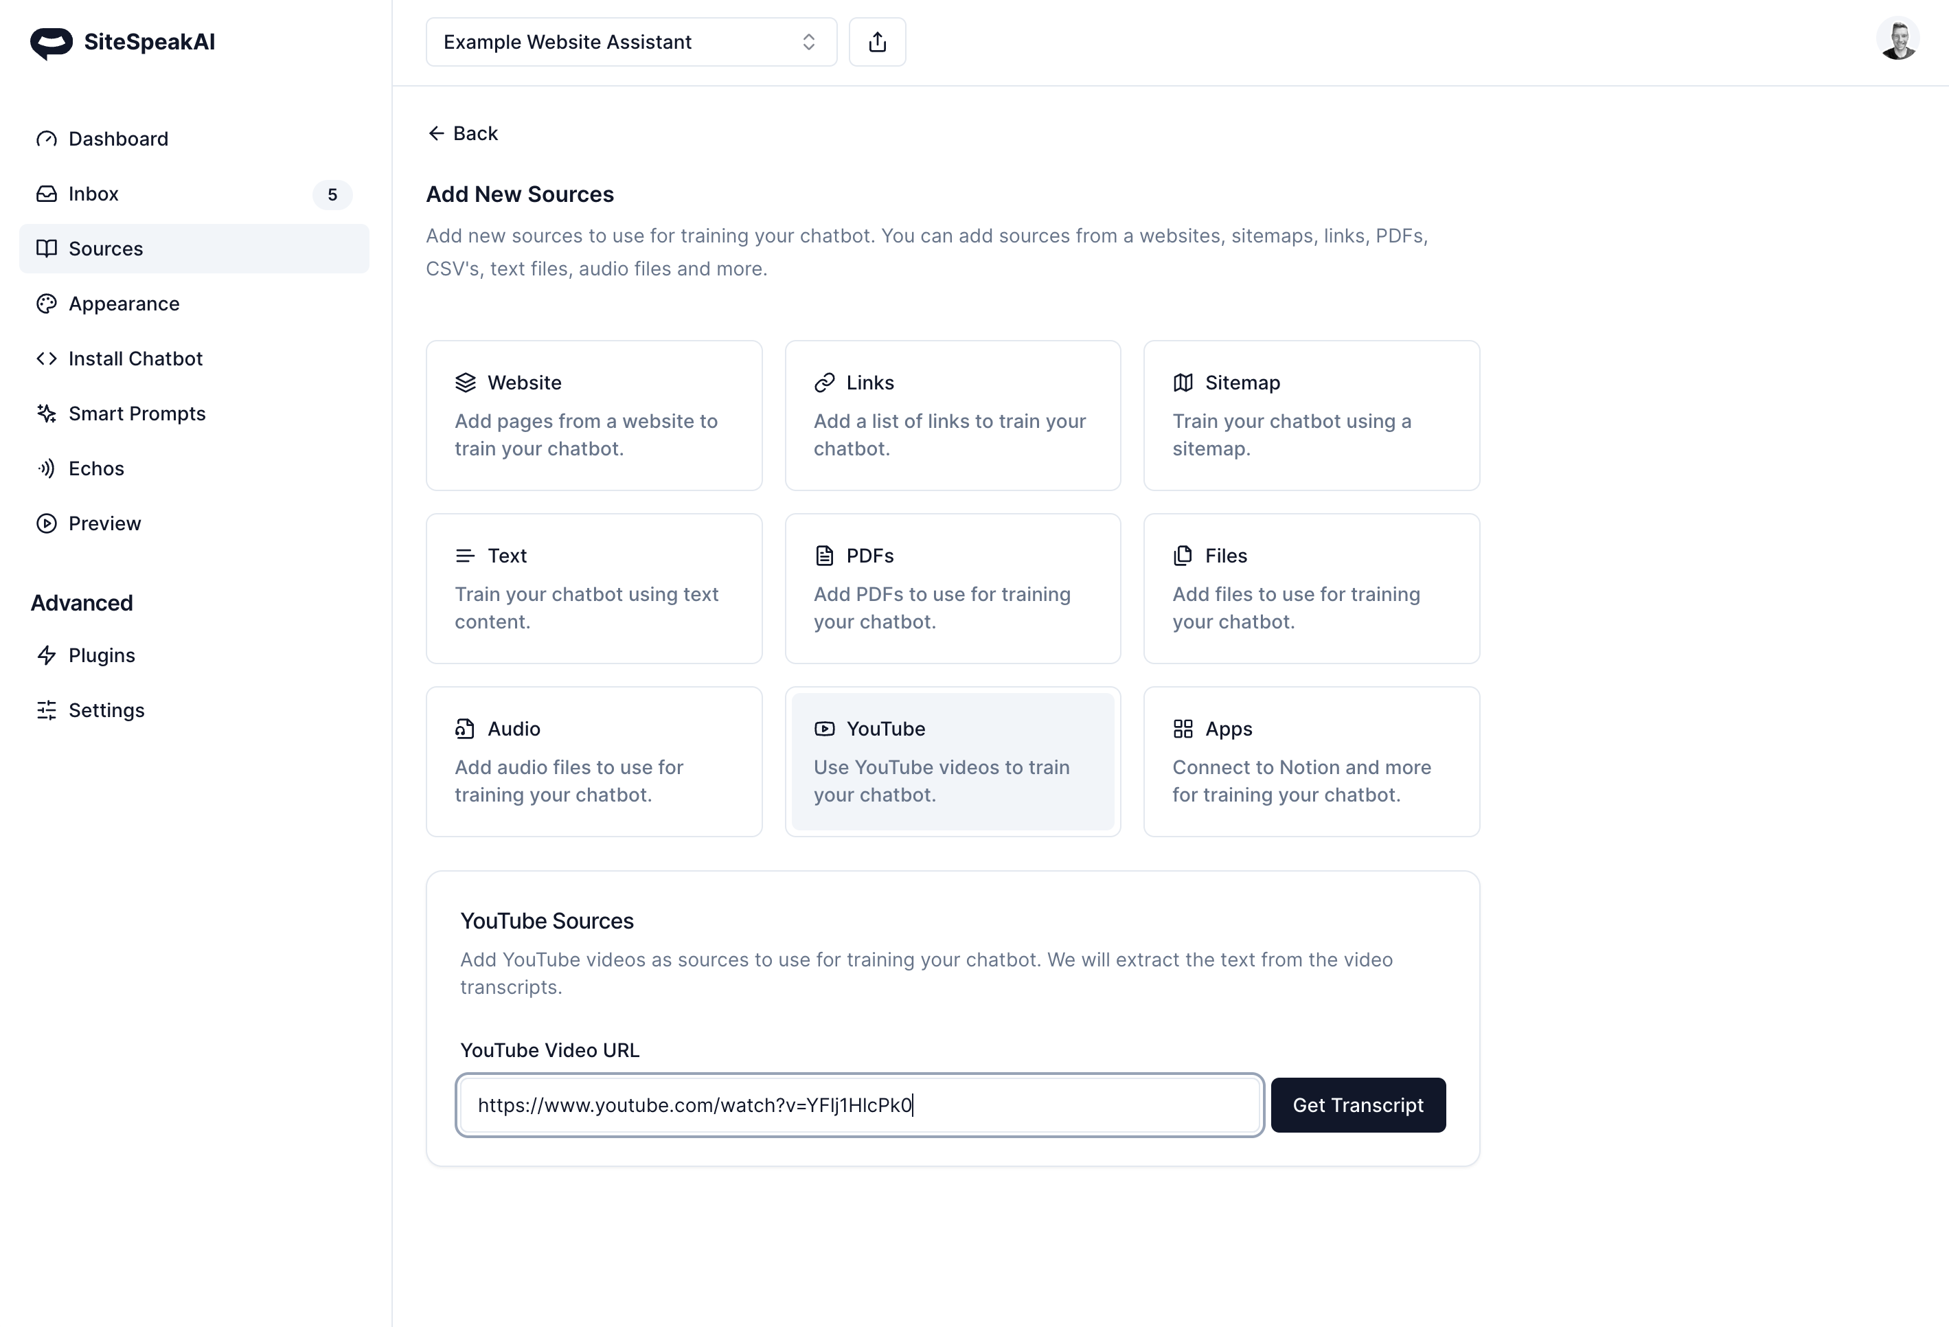Click the Plugins lightning bolt icon
The image size is (1949, 1327).
(x=47, y=655)
